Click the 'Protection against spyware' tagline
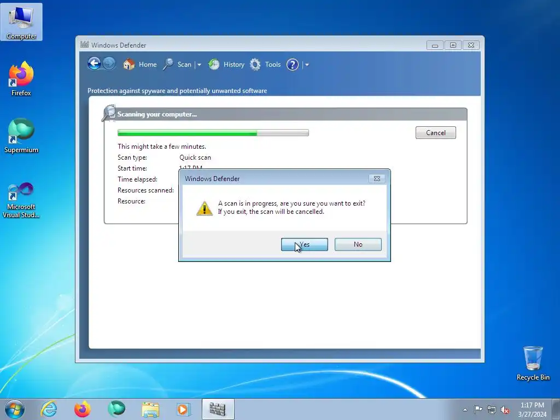This screenshot has width=560, height=420. pyautogui.click(x=177, y=91)
